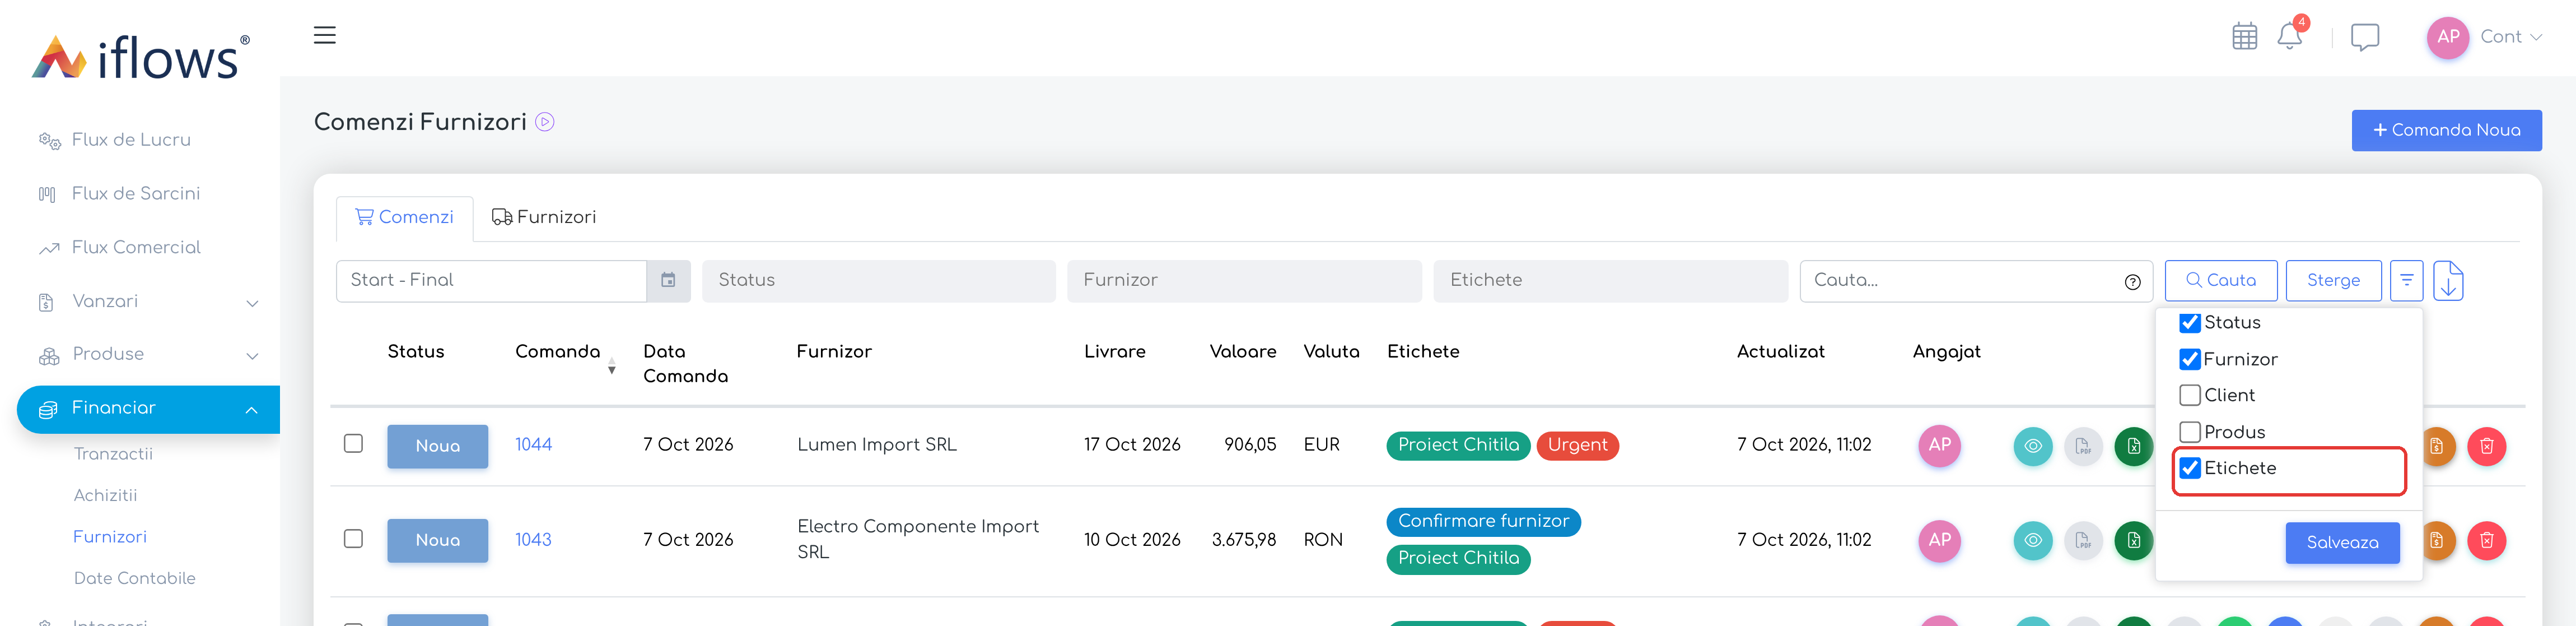Click the Comanda Noua button
This screenshot has width=2576, height=626.
[2446, 130]
